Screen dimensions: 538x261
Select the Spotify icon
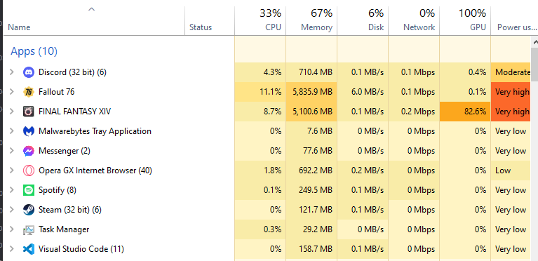point(29,190)
